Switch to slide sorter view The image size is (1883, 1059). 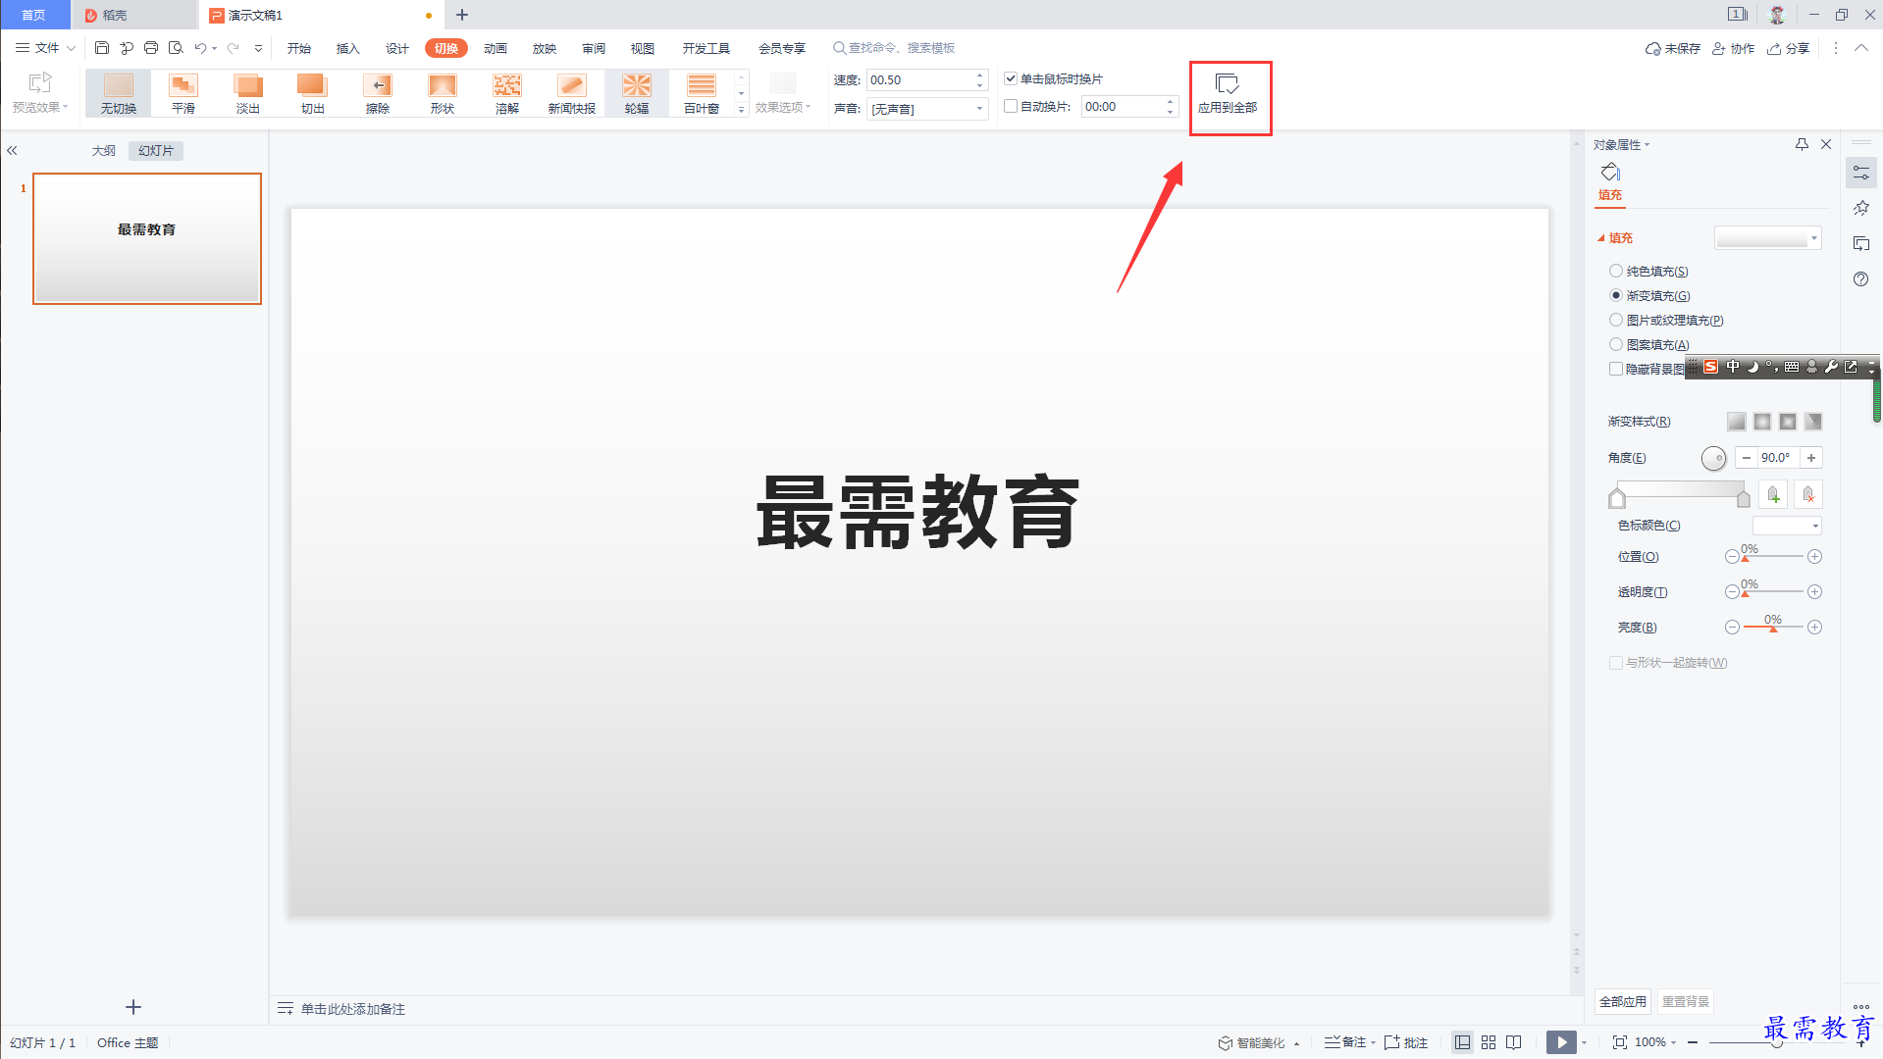click(x=1489, y=1042)
